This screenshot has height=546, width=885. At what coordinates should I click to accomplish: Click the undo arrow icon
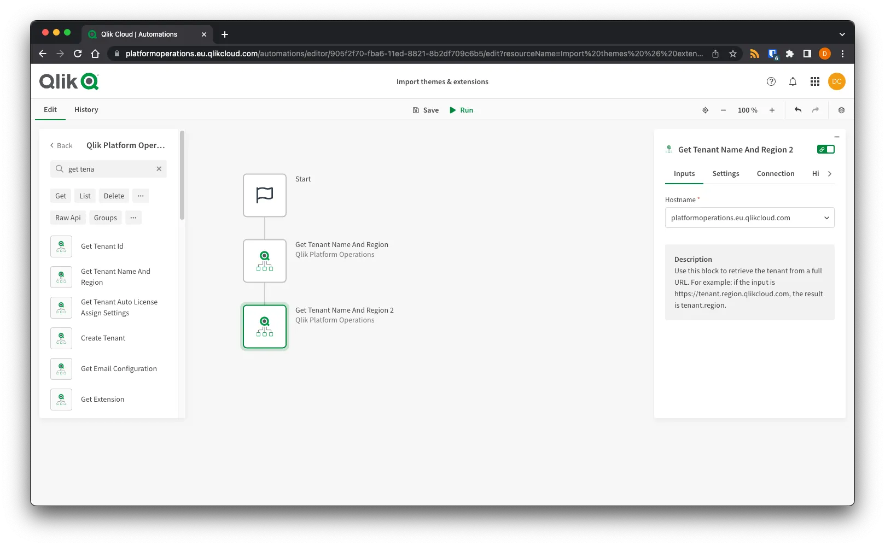coord(797,110)
